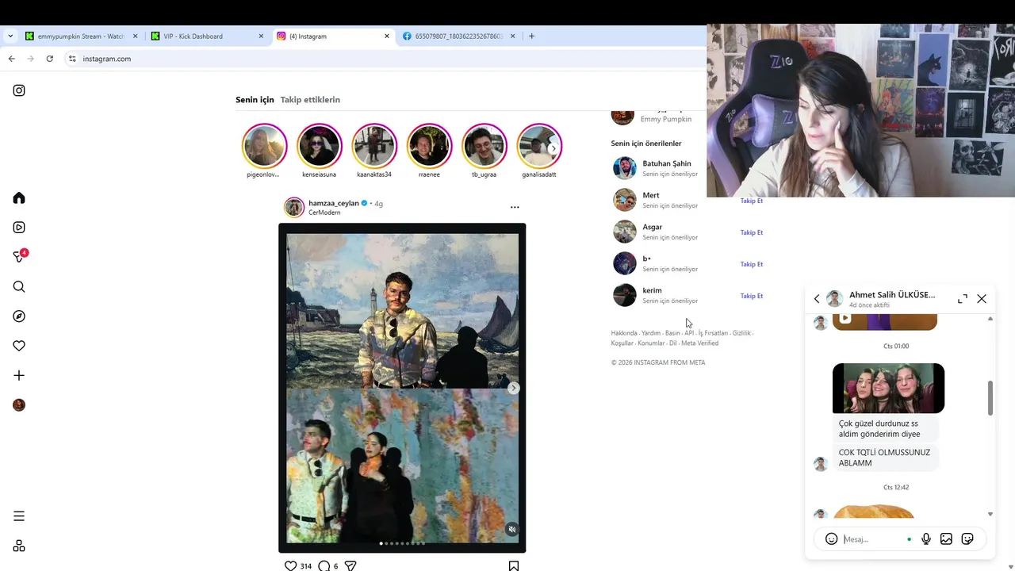Image resolution: width=1015 pixels, height=571 pixels.
Task: Open Explore compass icon
Action: pyautogui.click(x=19, y=316)
